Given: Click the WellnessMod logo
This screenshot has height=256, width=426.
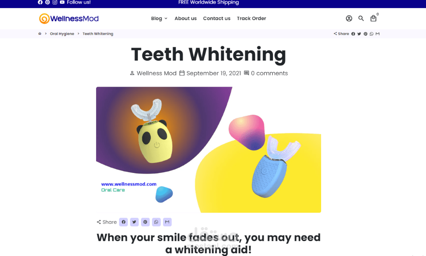Looking at the screenshot, I should point(69,18).
